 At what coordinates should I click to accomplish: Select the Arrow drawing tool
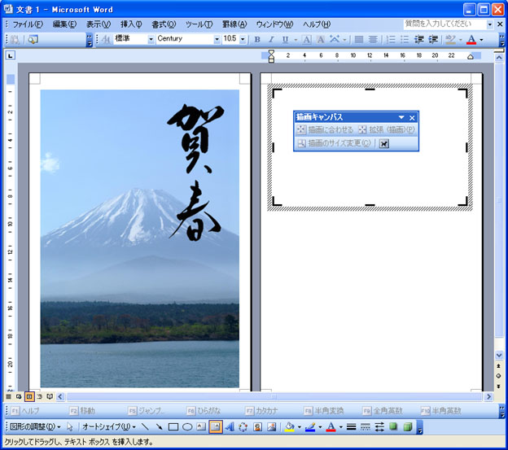[159, 426]
